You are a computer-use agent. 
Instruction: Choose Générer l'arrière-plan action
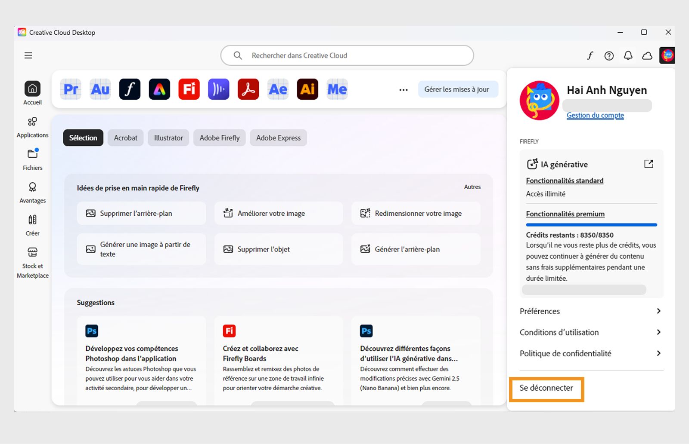coord(416,249)
